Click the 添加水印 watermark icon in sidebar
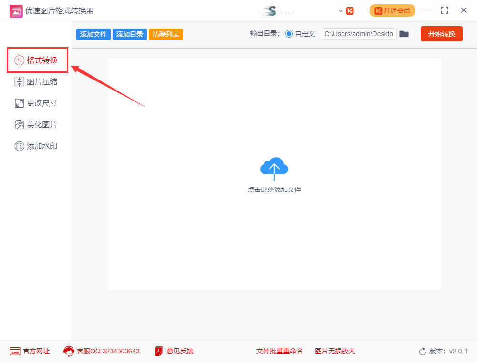Viewport: 477px width, 362px height. 19,146
